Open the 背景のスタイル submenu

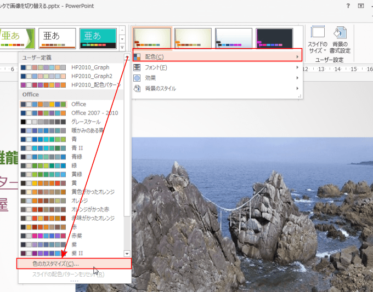217,89
